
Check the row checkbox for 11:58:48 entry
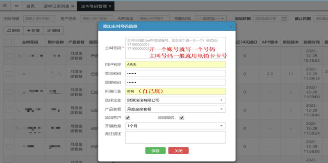[x=9, y=110]
